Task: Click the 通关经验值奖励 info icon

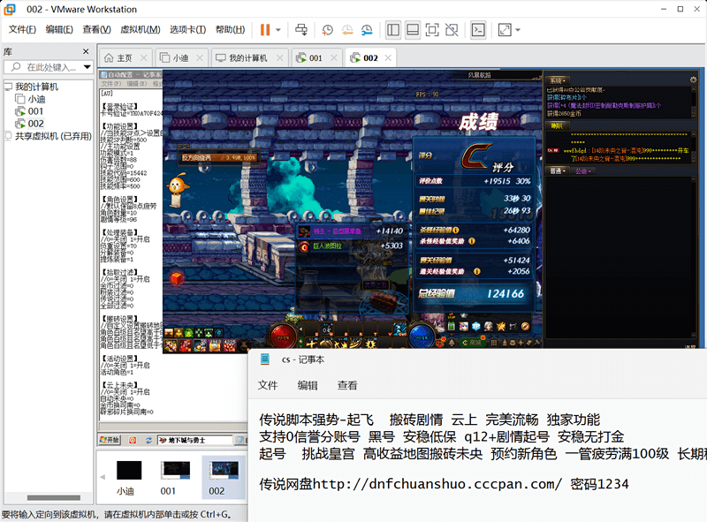Action: tap(476, 271)
